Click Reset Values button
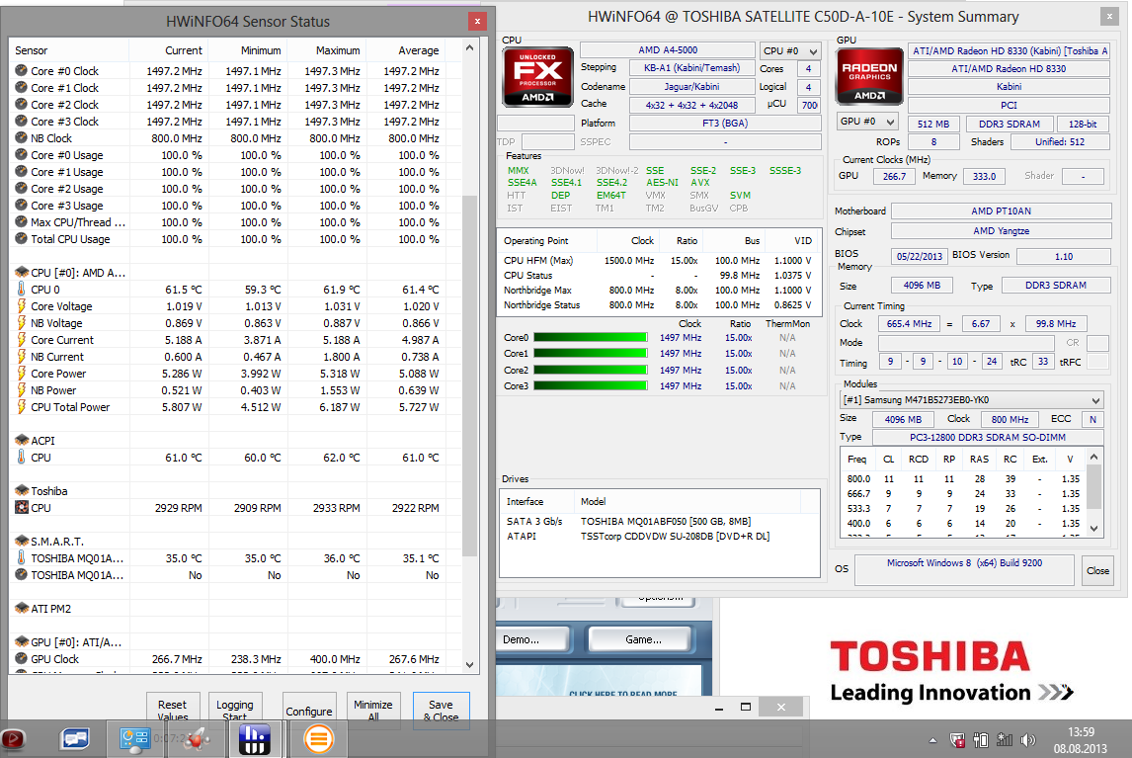 coord(173,709)
